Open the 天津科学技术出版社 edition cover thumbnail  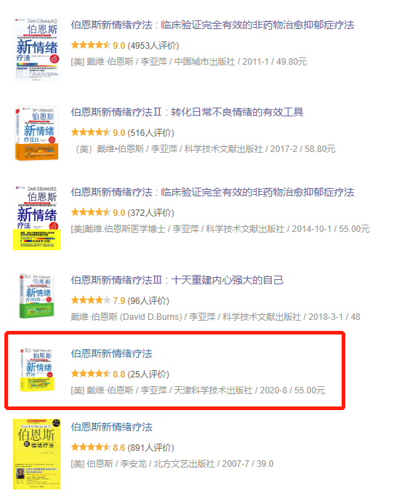(37, 369)
